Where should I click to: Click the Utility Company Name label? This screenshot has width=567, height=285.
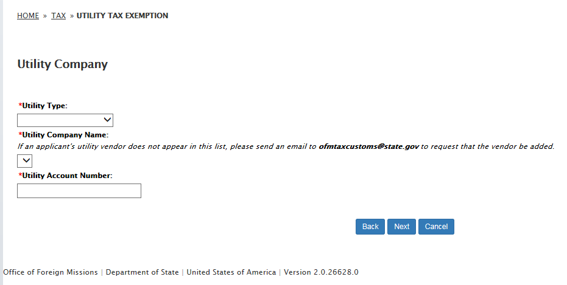(x=65, y=135)
